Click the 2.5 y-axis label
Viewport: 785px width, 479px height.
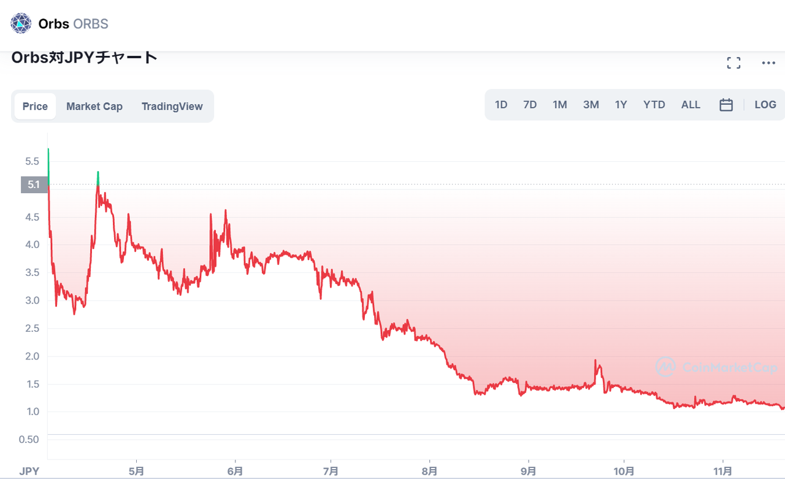33,328
